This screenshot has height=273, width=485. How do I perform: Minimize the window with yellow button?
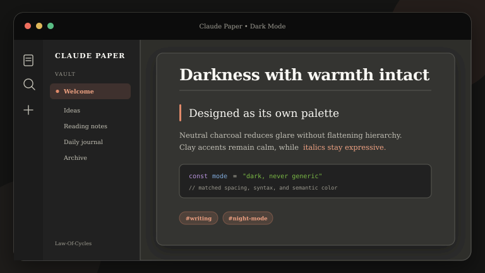[x=39, y=26]
